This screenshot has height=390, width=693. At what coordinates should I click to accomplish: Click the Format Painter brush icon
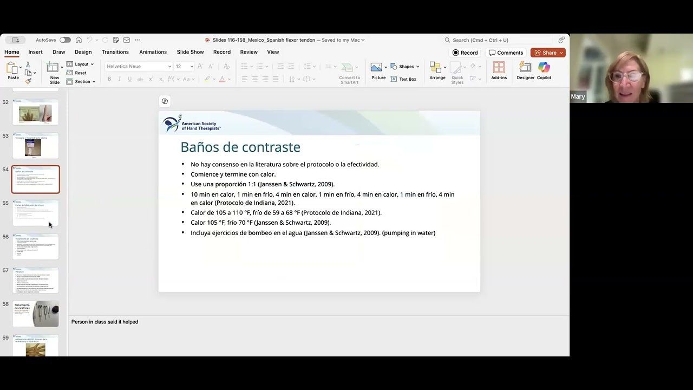28,81
